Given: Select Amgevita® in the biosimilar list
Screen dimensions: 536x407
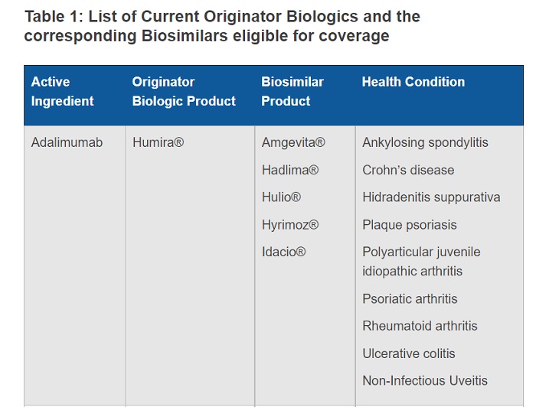Looking at the screenshot, I should [293, 142].
